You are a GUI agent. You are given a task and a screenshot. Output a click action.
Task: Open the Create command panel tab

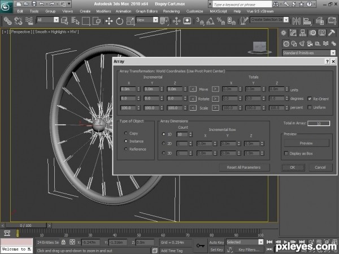[x=284, y=33]
